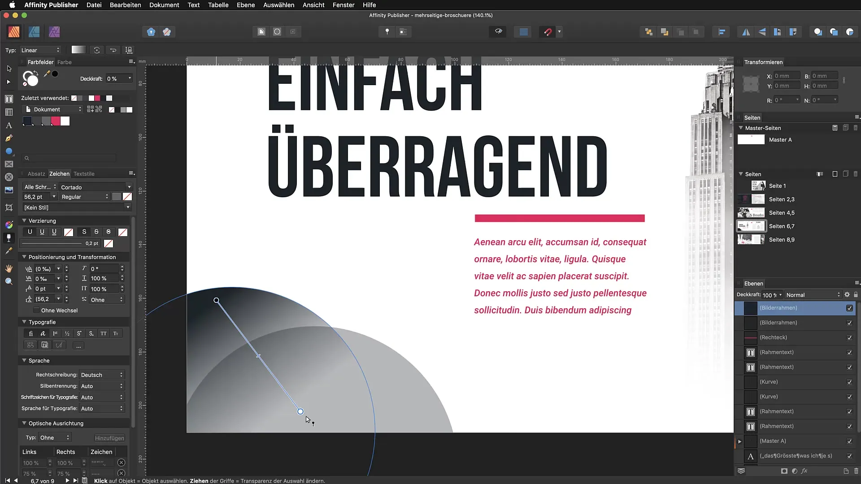
Task: Select the Frame Text tool
Action: click(x=9, y=99)
